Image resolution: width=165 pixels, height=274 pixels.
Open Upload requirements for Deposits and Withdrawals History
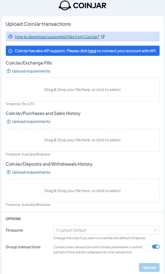point(31,172)
